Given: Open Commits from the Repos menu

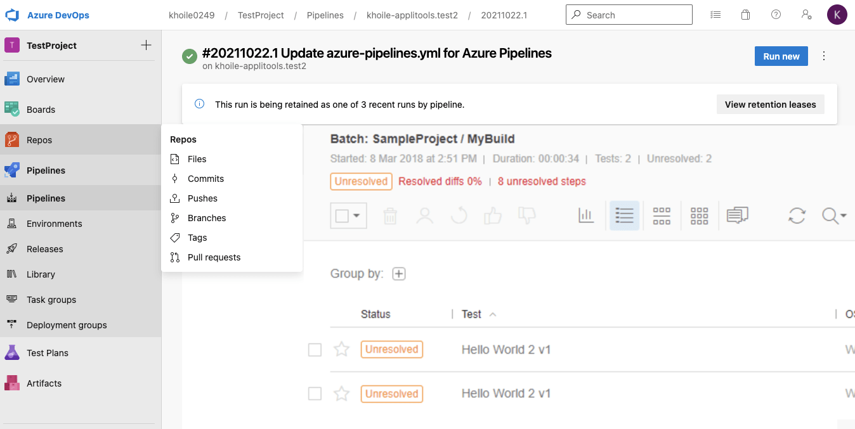Looking at the screenshot, I should [206, 178].
